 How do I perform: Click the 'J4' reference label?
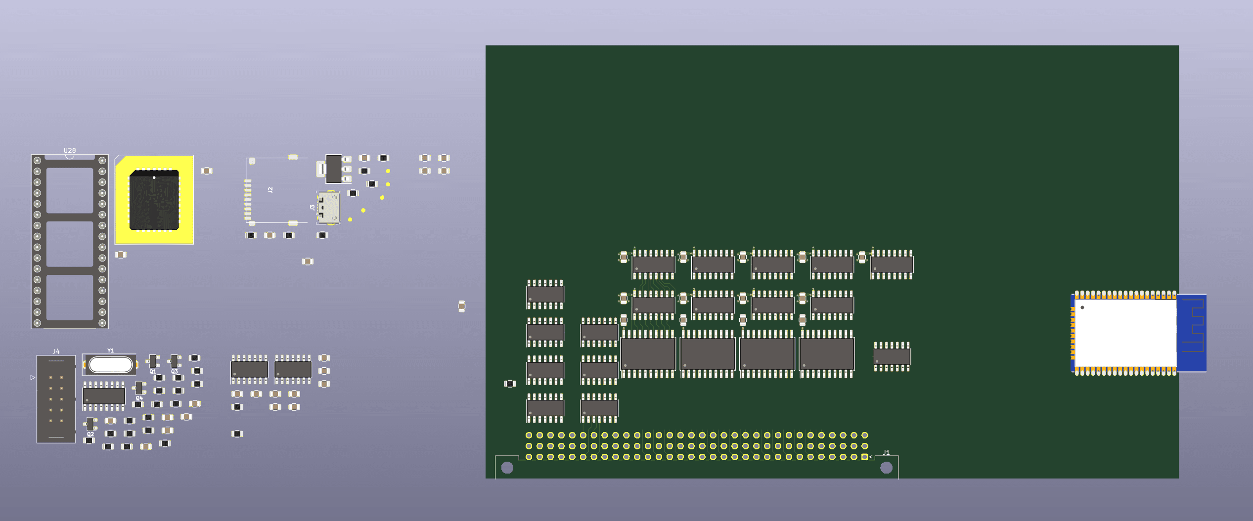(x=56, y=351)
